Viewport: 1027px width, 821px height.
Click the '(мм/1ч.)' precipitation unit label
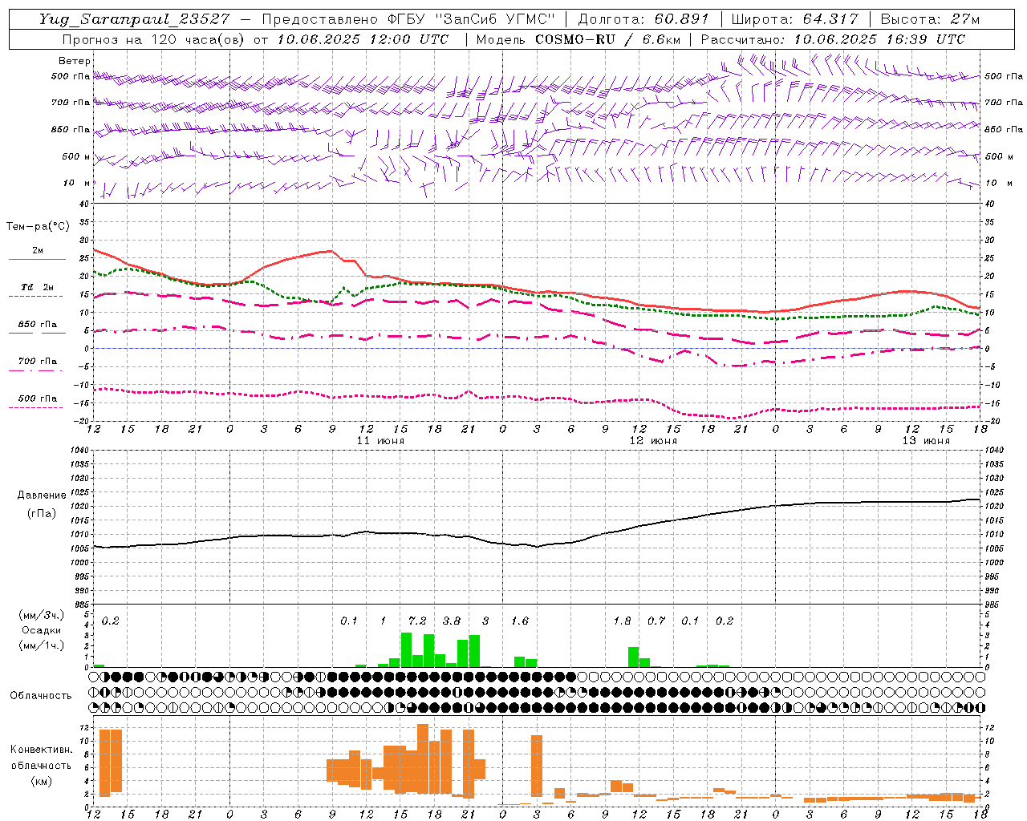click(42, 645)
